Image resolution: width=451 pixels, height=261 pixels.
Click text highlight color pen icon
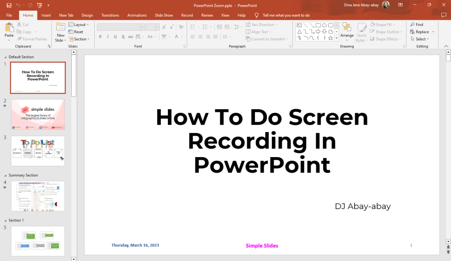click(x=164, y=36)
